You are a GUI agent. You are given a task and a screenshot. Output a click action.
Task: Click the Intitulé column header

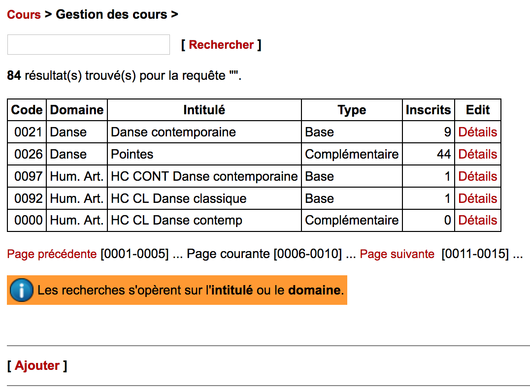[204, 110]
